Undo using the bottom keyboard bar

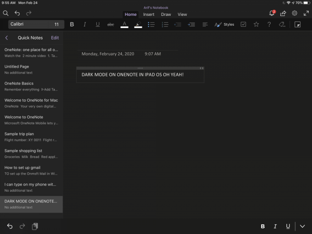click(x=10, y=226)
